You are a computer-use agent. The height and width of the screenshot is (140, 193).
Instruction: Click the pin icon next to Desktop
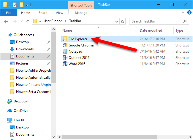[x=48, y=42]
